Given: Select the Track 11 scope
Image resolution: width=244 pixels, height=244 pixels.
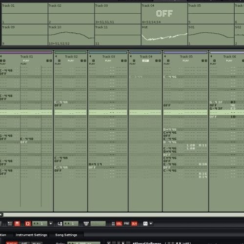Looking at the screenshot, I should [118, 35].
